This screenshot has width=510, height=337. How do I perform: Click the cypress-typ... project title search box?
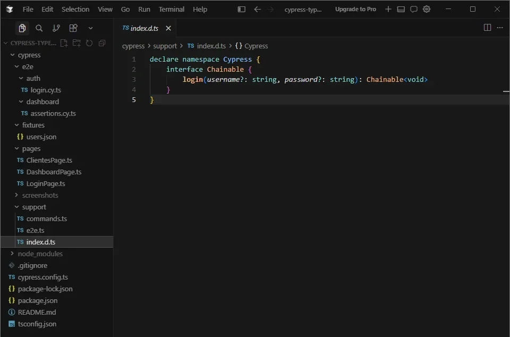point(303,10)
